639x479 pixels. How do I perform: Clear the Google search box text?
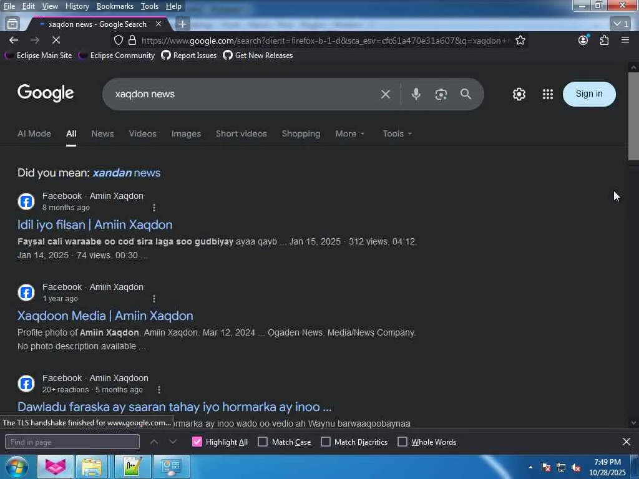(385, 95)
